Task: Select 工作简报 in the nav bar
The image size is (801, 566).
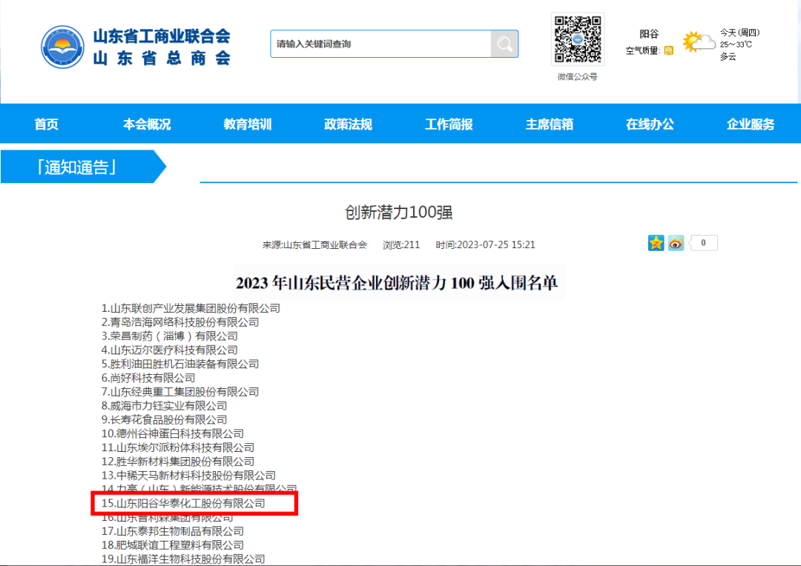Action: pyautogui.click(x=449, y=124)
